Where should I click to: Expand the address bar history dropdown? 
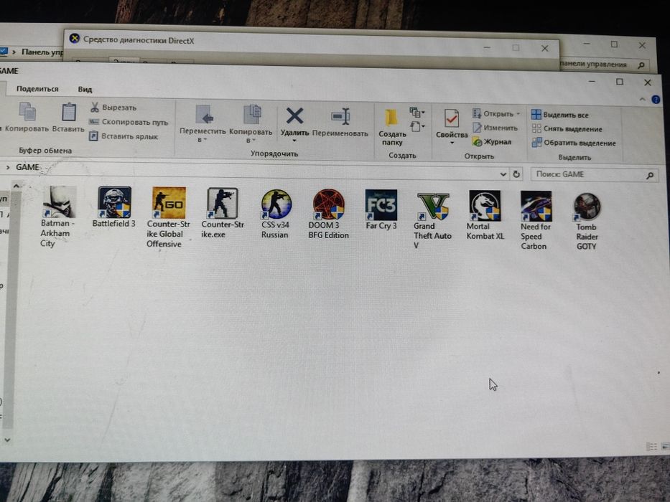pos(503,174)
